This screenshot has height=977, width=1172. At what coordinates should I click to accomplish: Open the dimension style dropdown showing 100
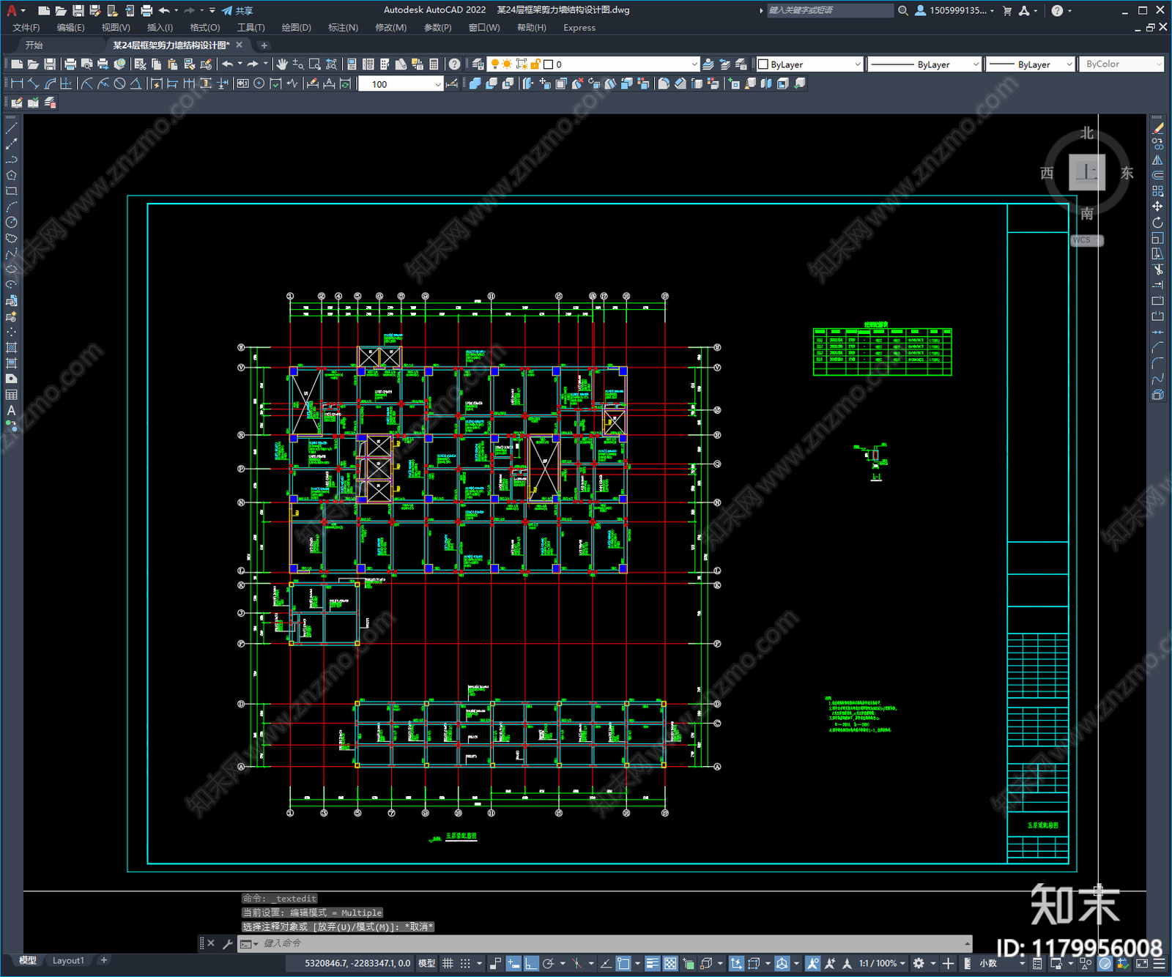click(x=401, y=84)
